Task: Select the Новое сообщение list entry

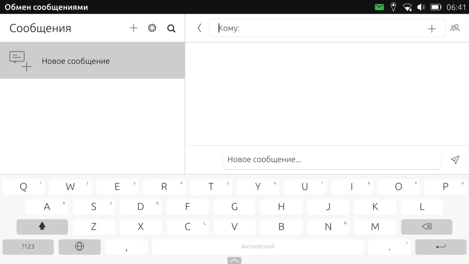Action: 92,60
